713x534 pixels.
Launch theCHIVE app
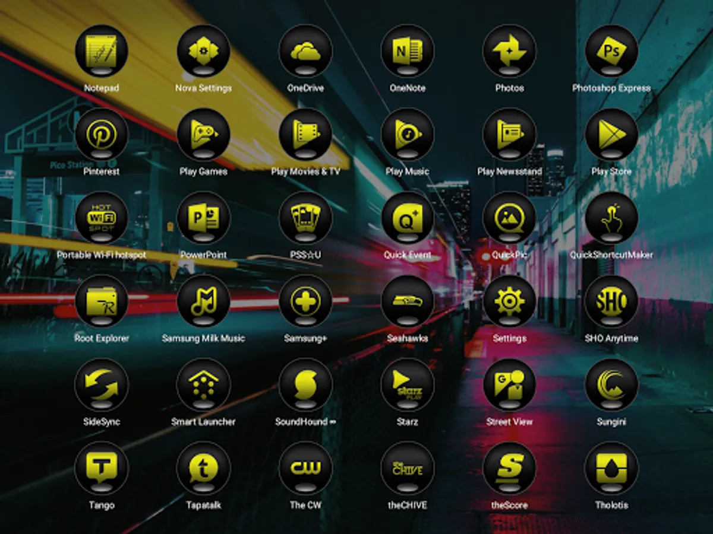click(408, 469)
